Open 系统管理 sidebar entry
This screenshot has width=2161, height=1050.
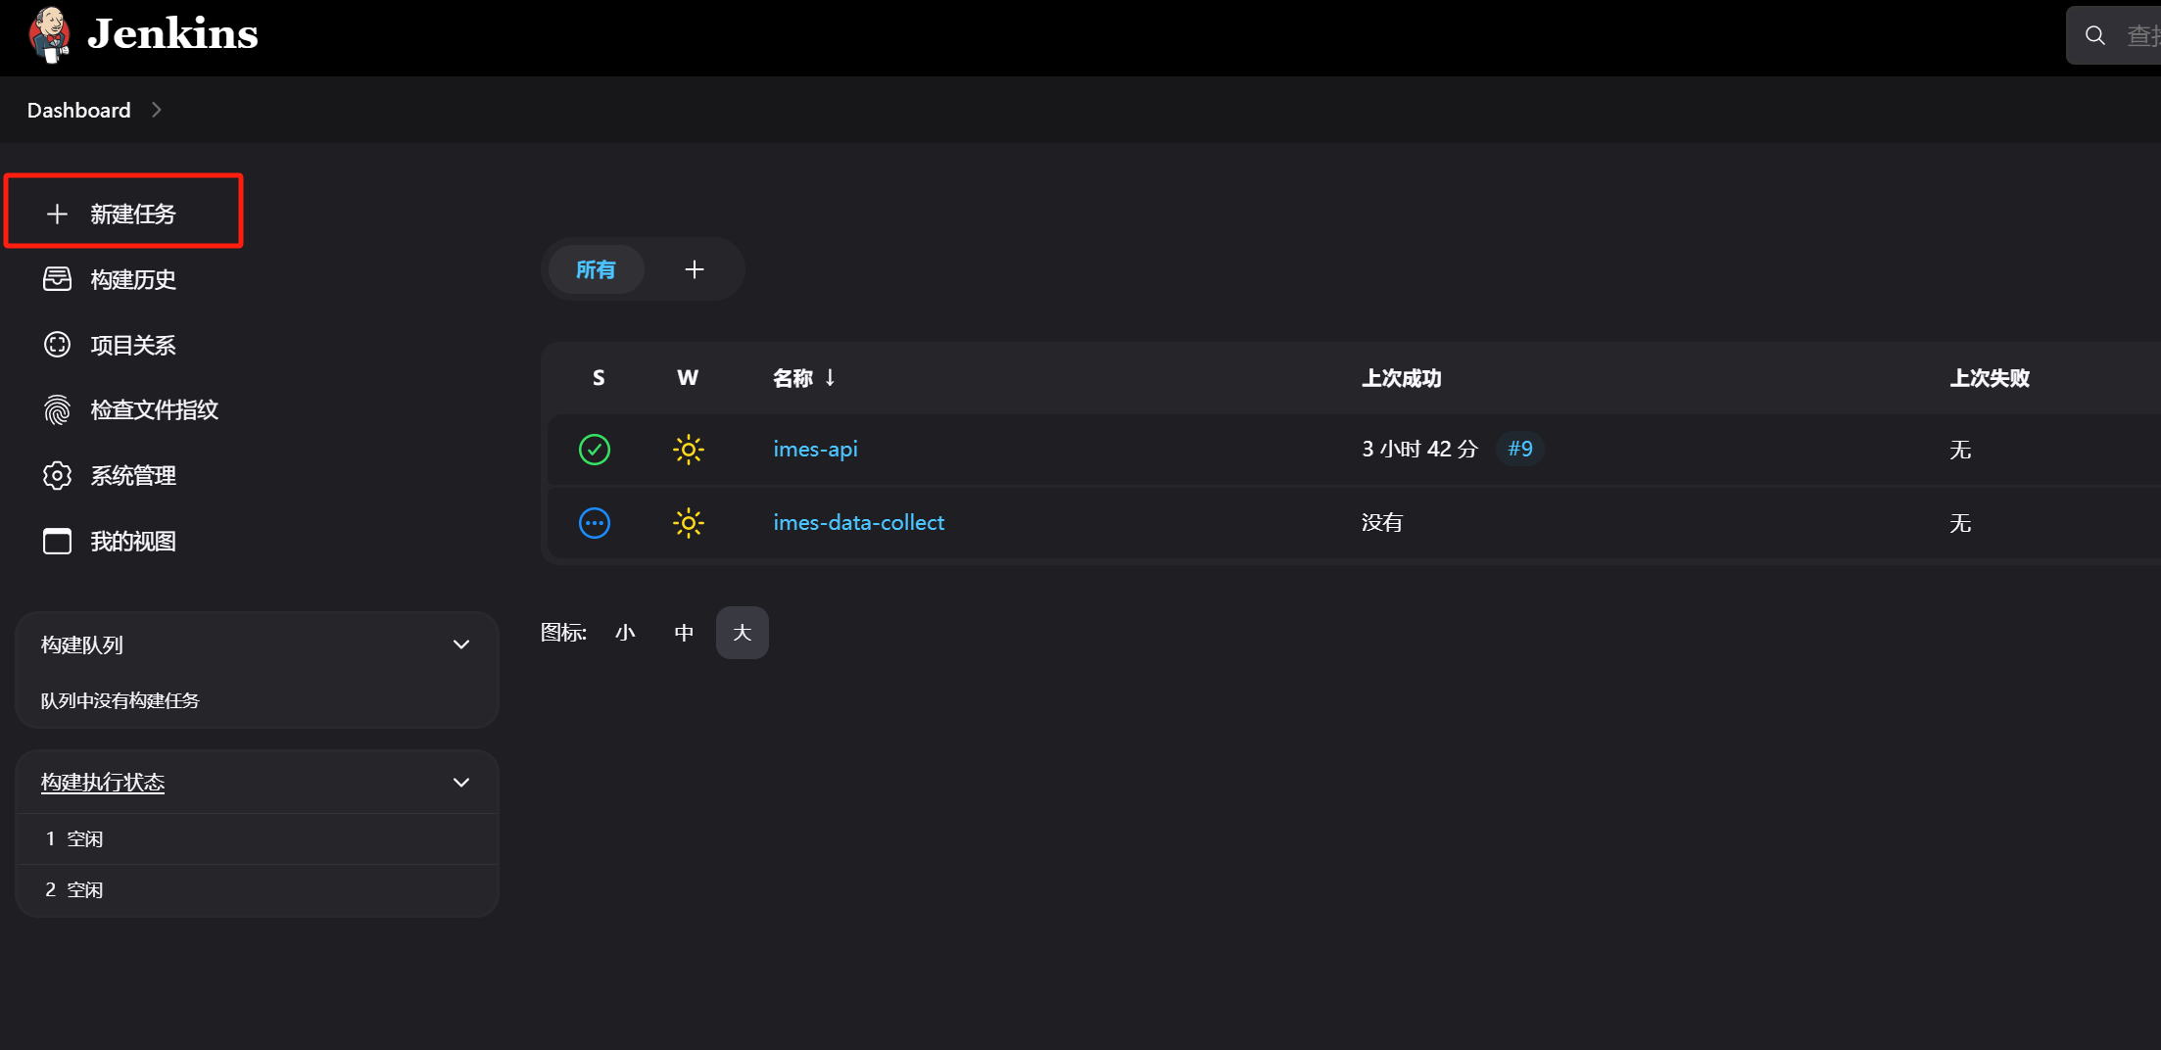(133, 475)
